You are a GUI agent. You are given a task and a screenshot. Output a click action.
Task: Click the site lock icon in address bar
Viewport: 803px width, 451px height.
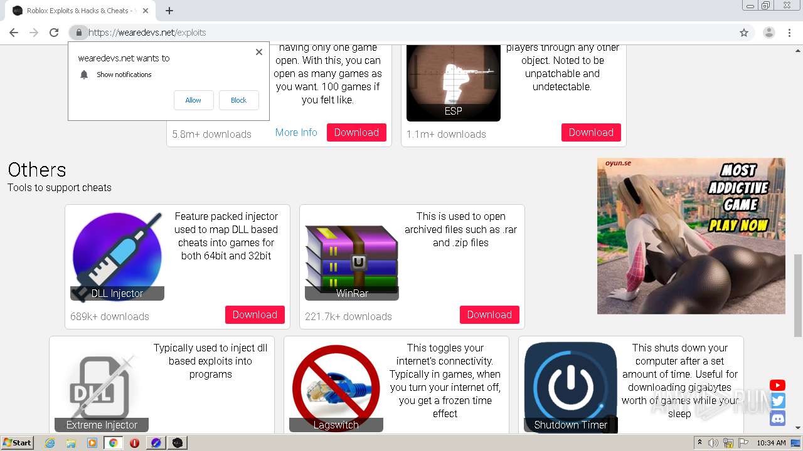(x=78, y=33)
